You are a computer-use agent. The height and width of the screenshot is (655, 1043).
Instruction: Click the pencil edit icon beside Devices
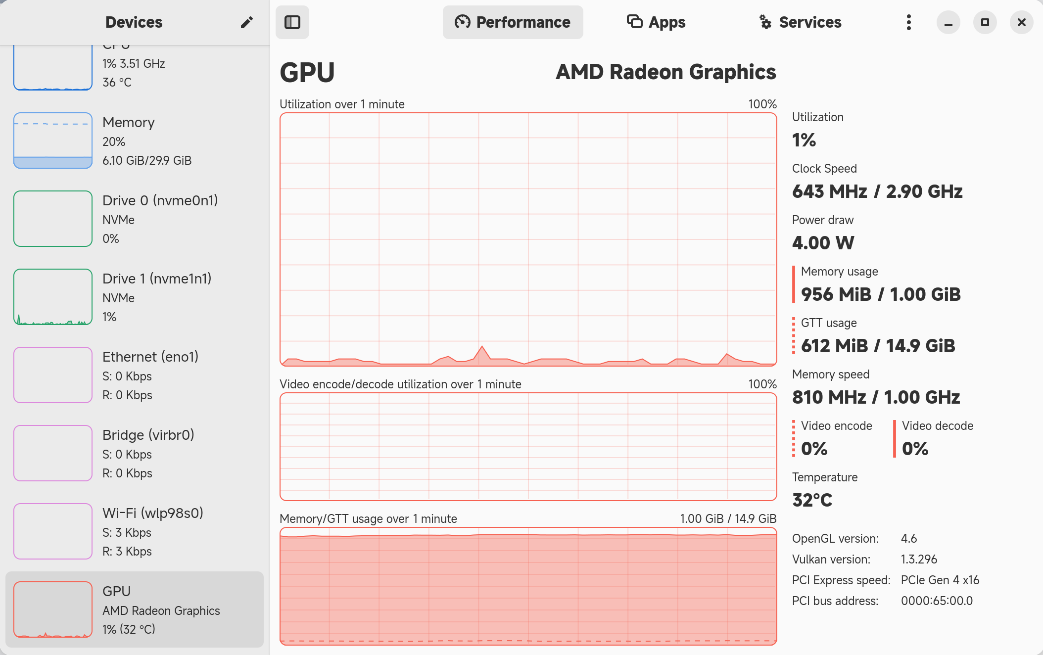coord(247,22)
